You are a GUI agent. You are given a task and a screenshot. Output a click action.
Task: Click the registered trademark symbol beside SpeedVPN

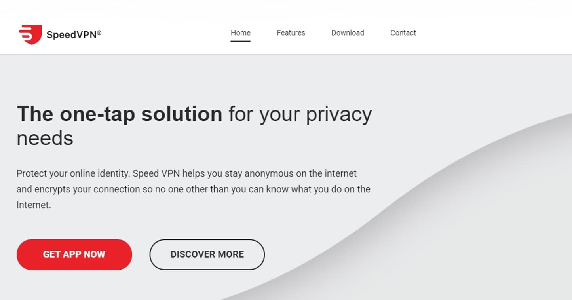coord(99,33)
